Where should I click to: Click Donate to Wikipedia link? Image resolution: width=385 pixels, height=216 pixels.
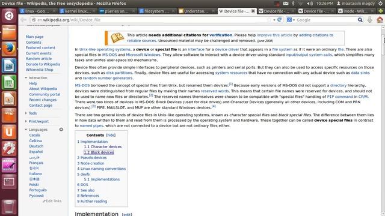pyautogui.click(x=43, y=64)
